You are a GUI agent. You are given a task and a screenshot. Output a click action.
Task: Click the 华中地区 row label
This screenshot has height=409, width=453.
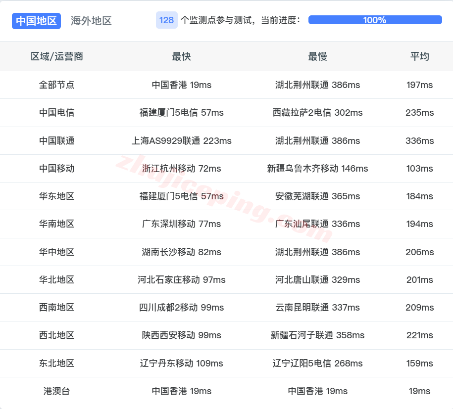(56, 252)
